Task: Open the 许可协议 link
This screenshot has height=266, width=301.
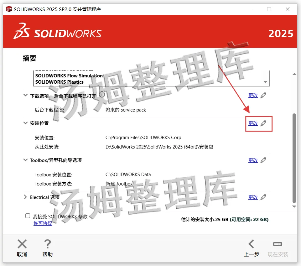Action: (43, 223)
